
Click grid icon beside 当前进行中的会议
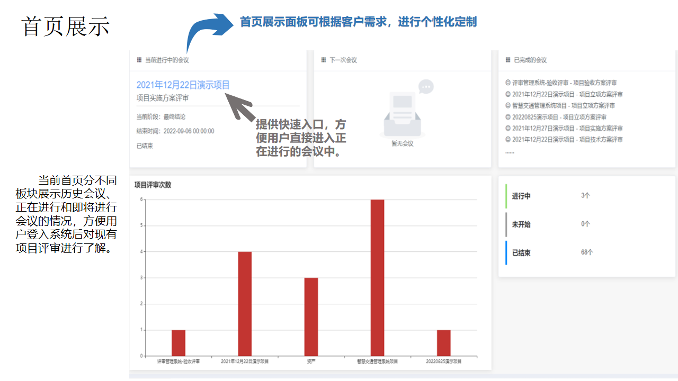click(x=139, y=60)
